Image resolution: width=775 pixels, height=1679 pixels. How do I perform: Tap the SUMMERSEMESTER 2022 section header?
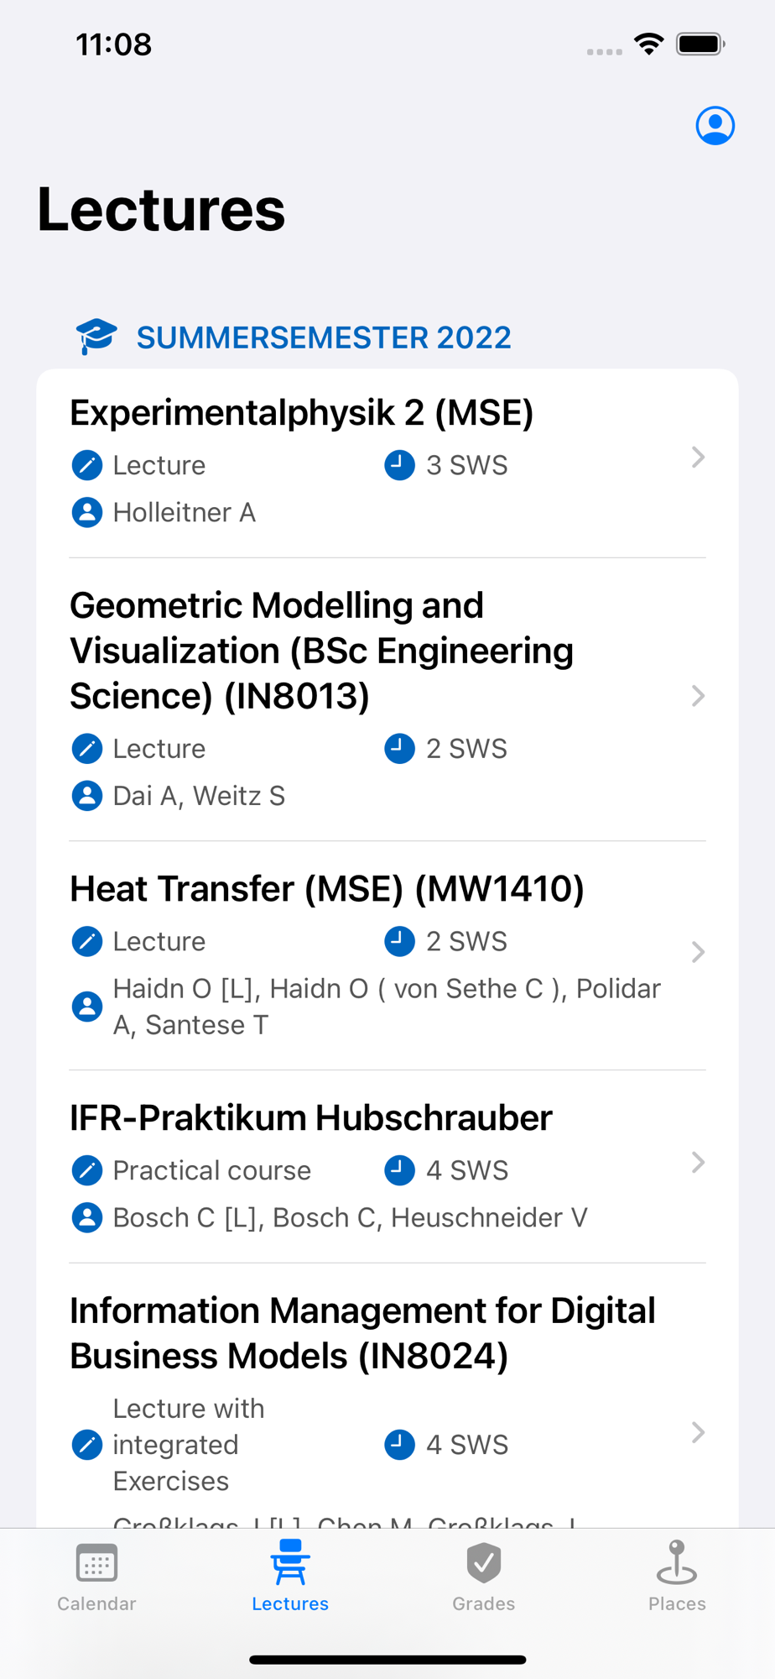click(x=324, y=337)
